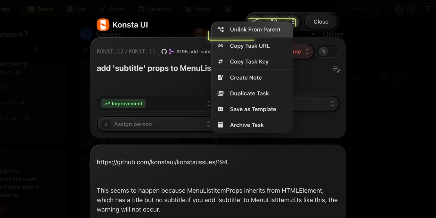Click the edit description pencil icon
This screenshot has height=218, width=436.
pyautogui.click(x=337, y=70)
